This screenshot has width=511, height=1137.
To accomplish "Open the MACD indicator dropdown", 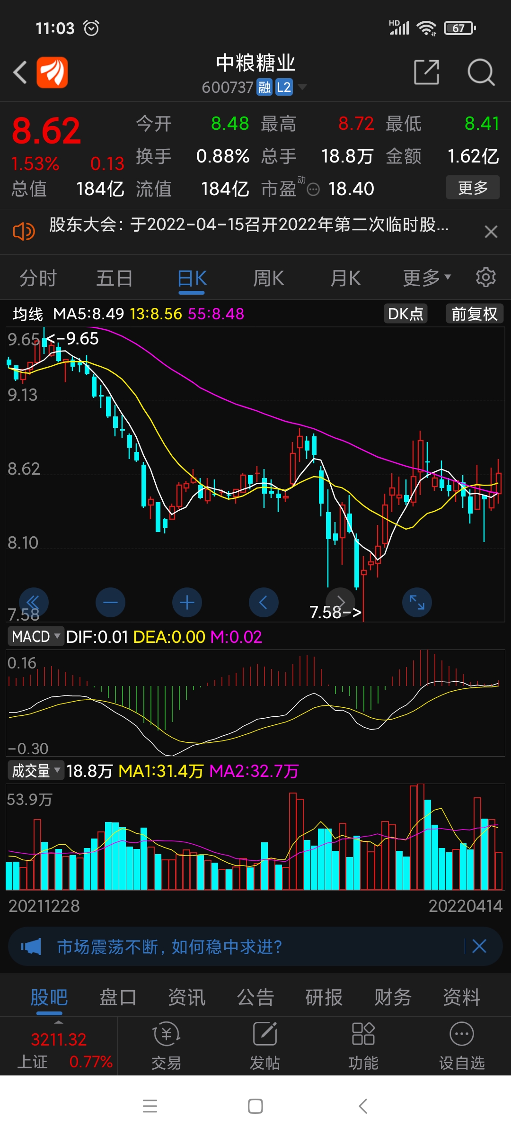I will [36, 636].
